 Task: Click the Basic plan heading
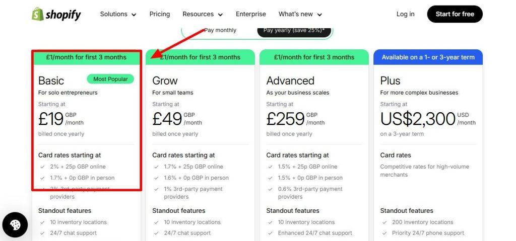click(x=51, y=81)
